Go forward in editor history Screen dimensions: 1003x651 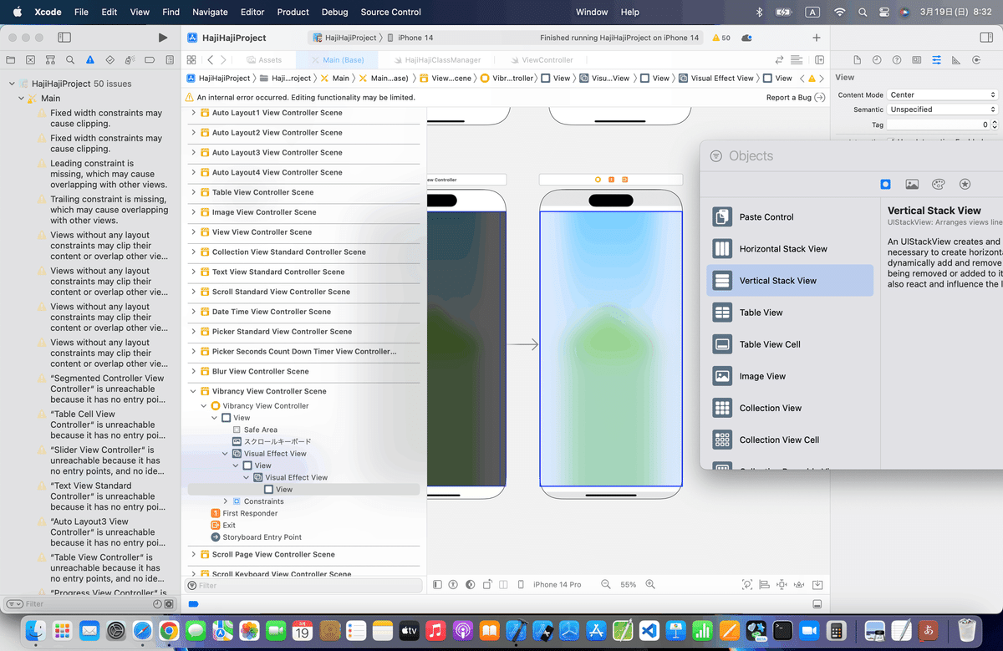tap(222, 60)
